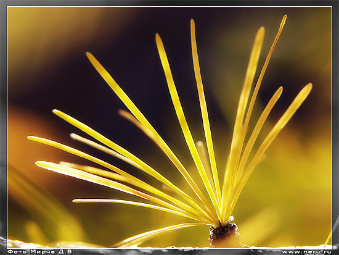The width and height of the screenshot is (339, 255).
Task: Click the www.neru.ru website link
Action: click(306, 252)
